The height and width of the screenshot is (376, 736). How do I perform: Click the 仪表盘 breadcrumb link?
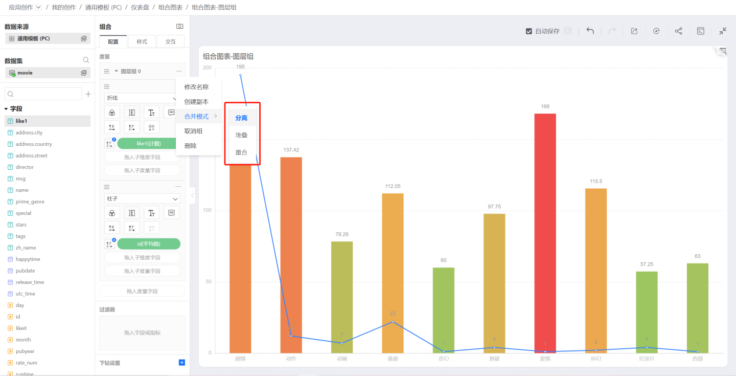point(140,8)
